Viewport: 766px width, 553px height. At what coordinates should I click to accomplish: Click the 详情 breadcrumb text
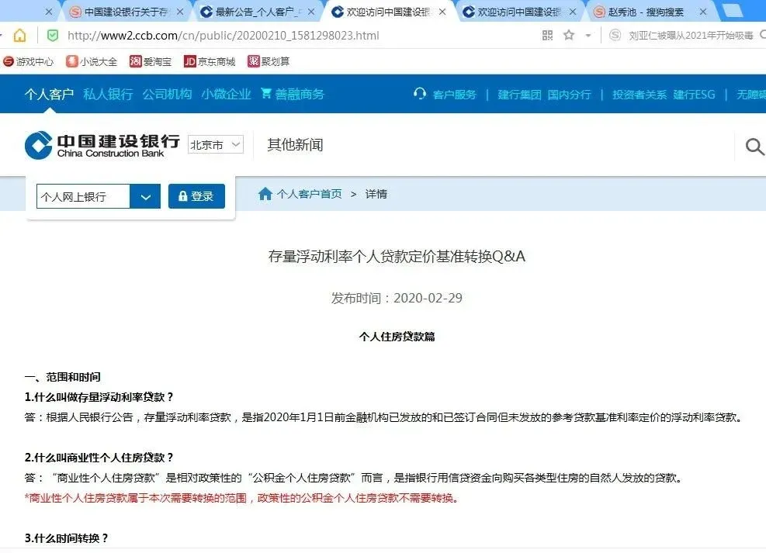point(376,194)
